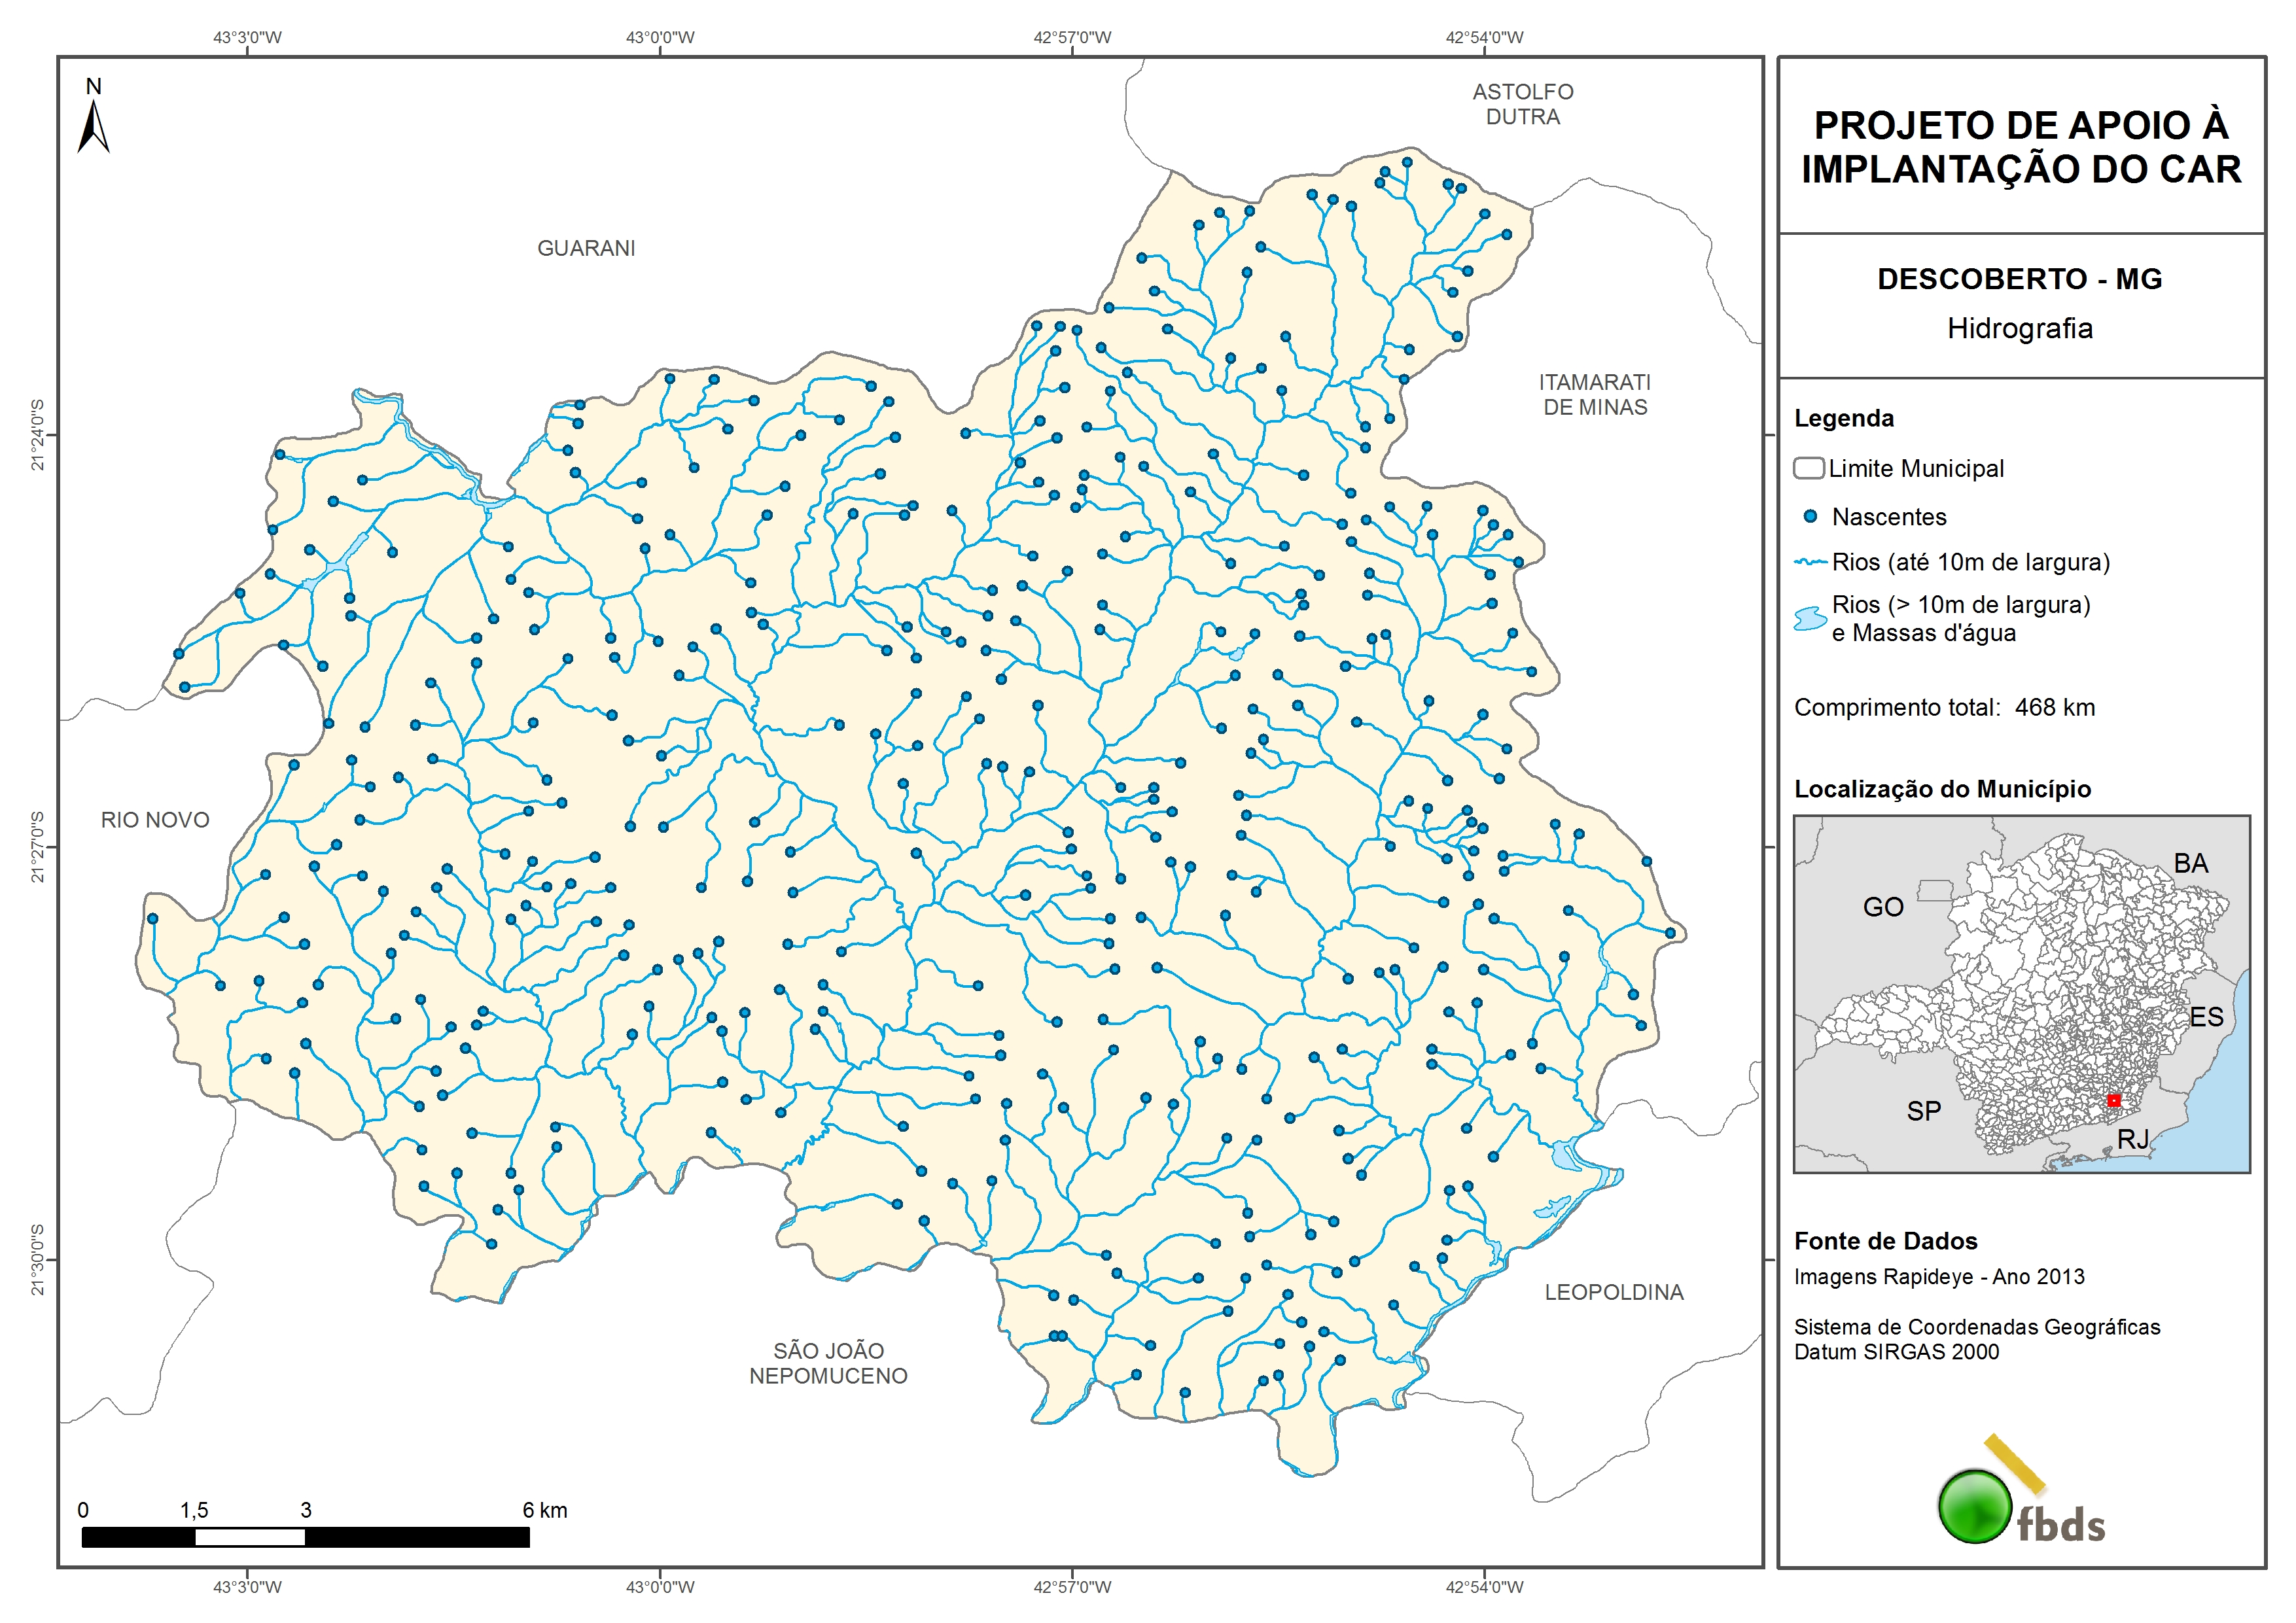Click the ITAMARATI DE MINAS label
2296x1623 pixels.
pos(1594,394)
